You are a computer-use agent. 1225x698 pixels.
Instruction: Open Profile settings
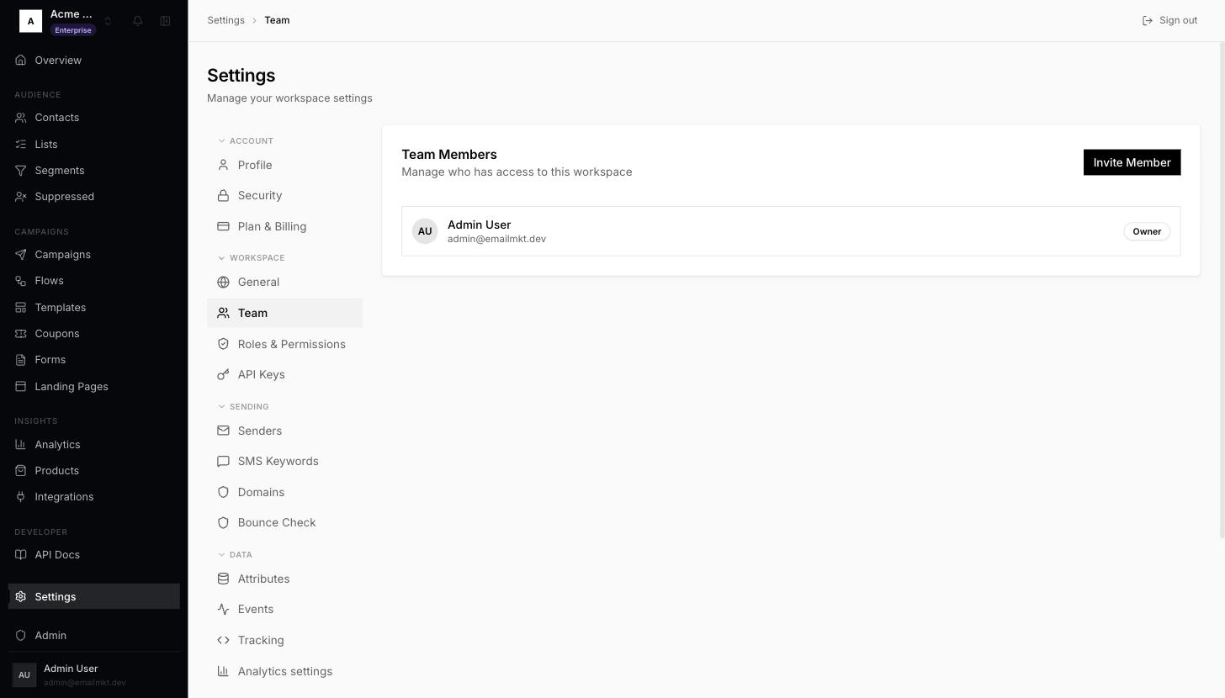coord(285,166)
